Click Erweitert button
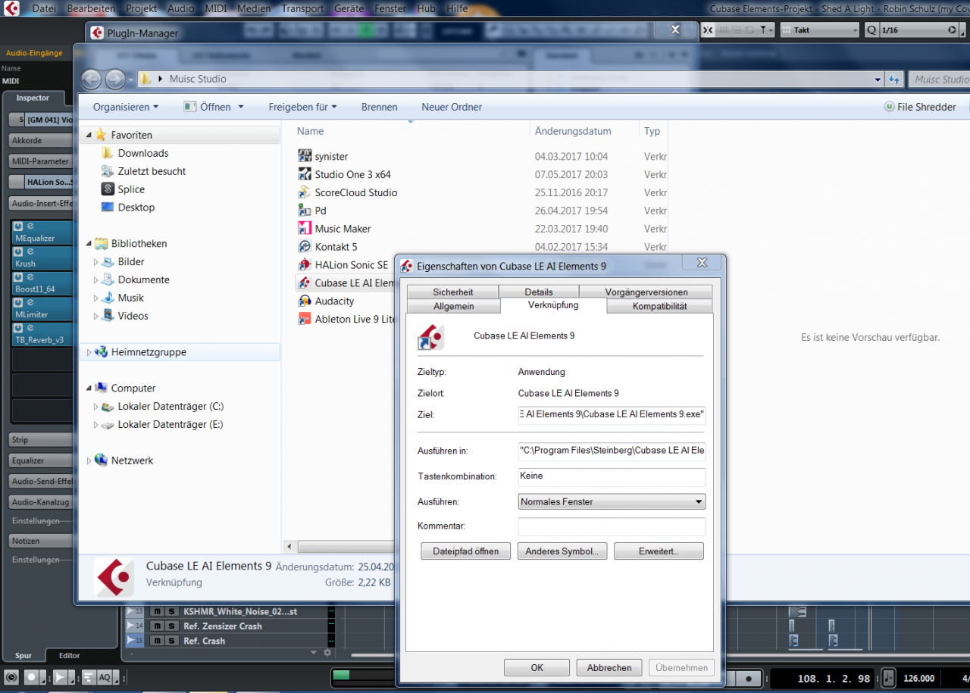The height and width of the screenshot is (693, 970). tap(659, 551)
